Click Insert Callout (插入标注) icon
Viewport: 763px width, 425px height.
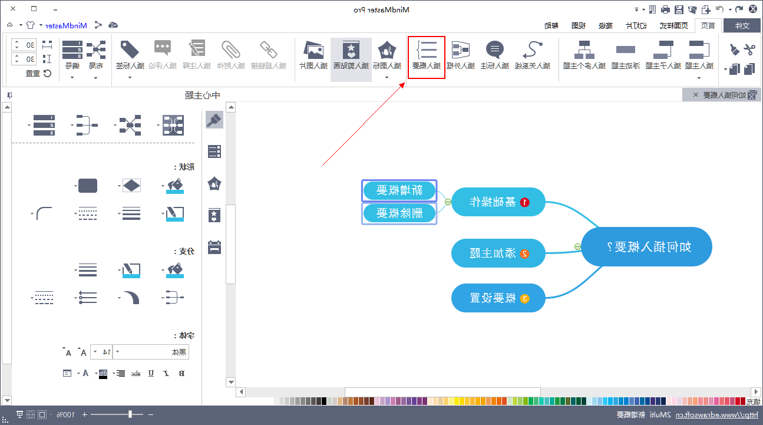tap(494, 50)
